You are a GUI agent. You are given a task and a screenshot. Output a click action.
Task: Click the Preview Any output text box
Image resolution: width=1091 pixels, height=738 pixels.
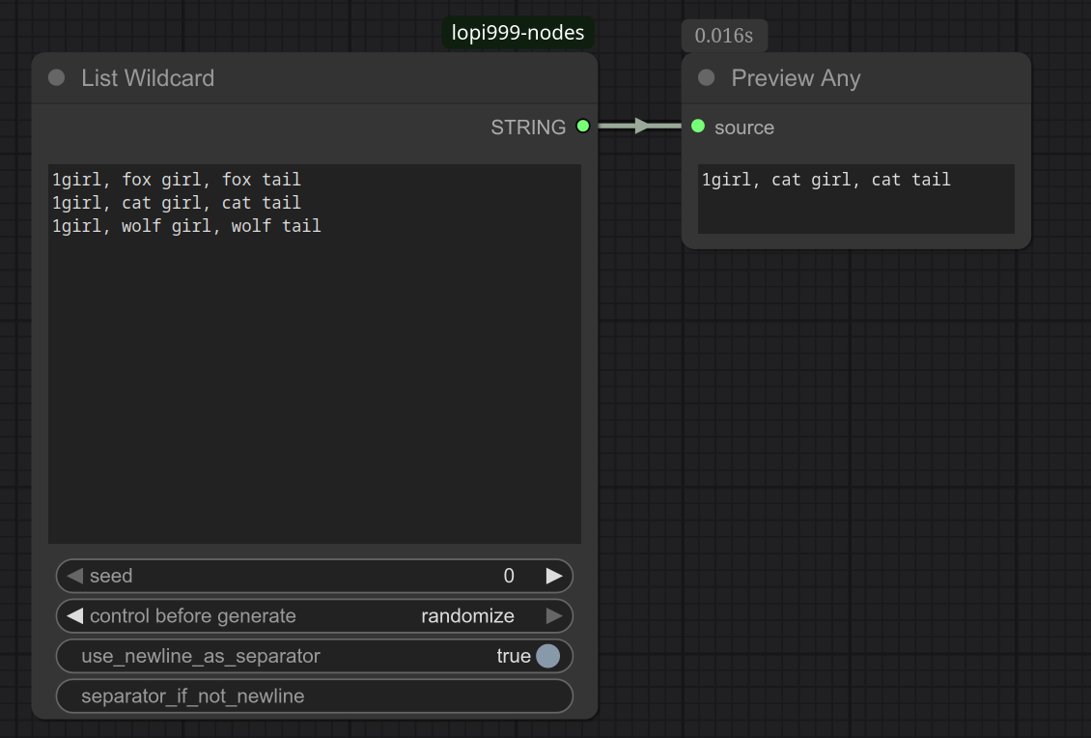click(x=855, y=199)
